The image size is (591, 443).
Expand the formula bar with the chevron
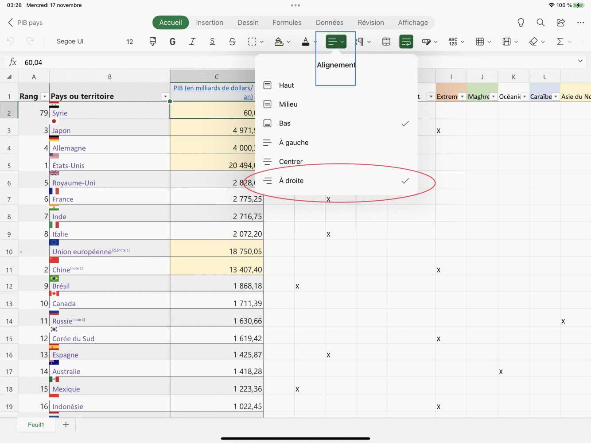pyautogui.click(x=580, y=61)
